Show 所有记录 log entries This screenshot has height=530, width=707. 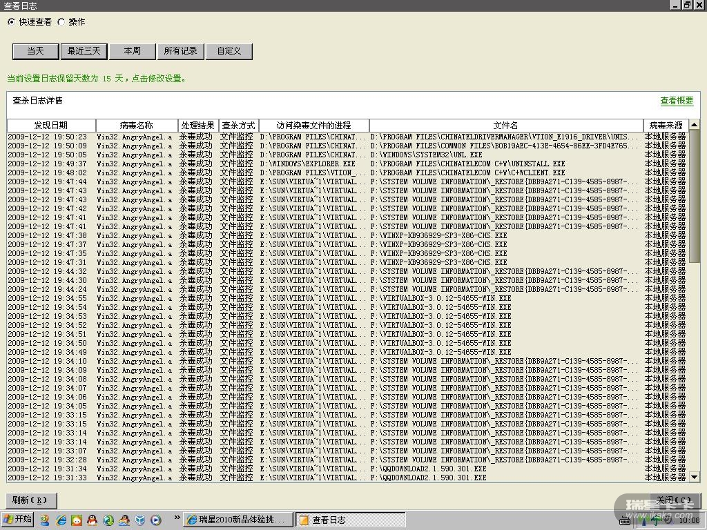click(x=181, y=51)
